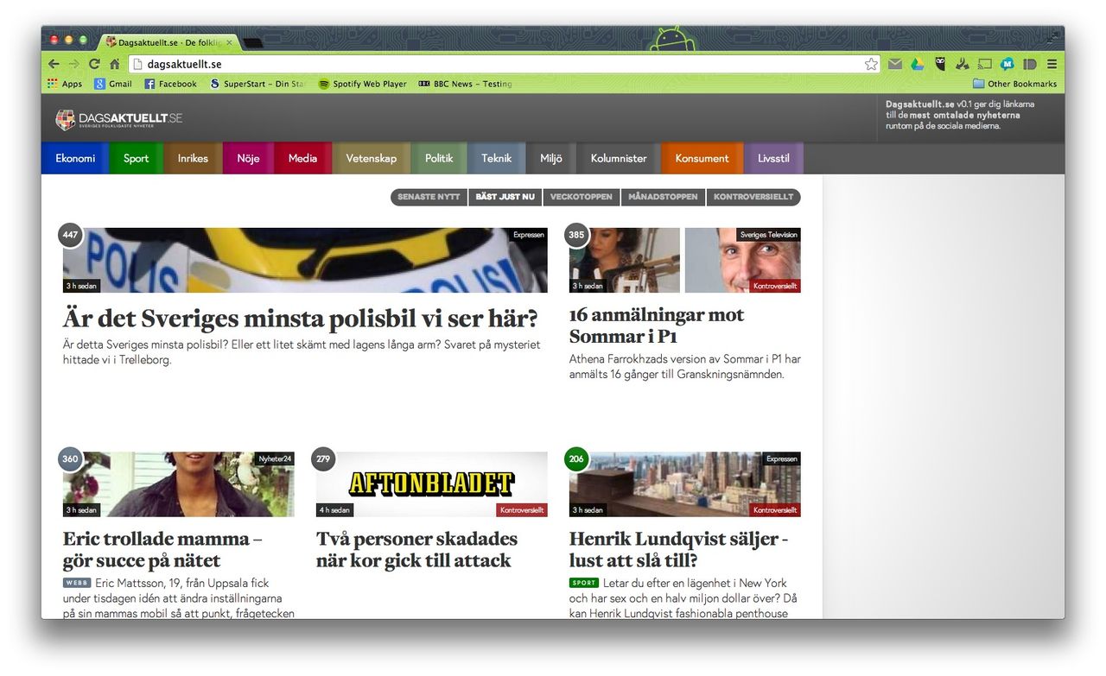Open the Konsument category

[x=702, y=159]
